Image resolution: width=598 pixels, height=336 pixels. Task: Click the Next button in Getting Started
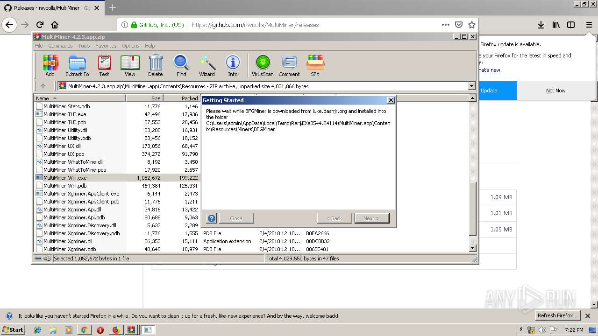click(371, 218)
